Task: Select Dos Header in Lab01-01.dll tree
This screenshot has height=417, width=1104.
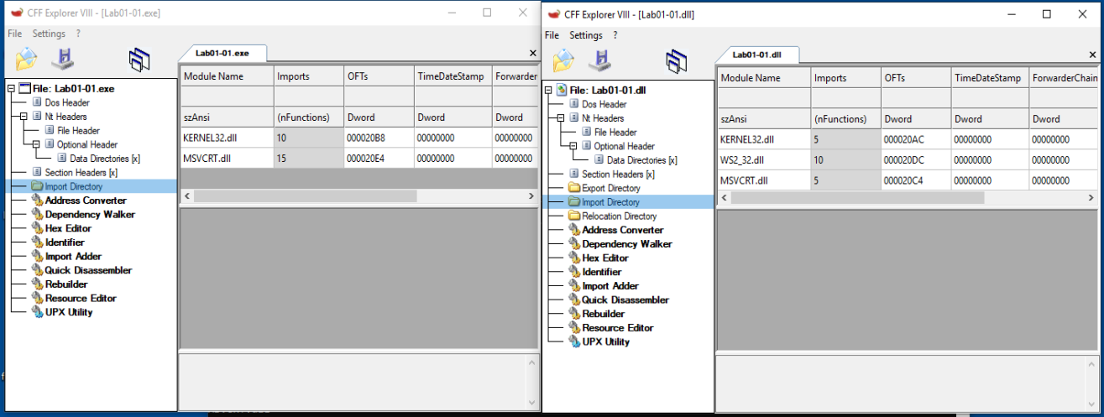Action: [604, 104]
